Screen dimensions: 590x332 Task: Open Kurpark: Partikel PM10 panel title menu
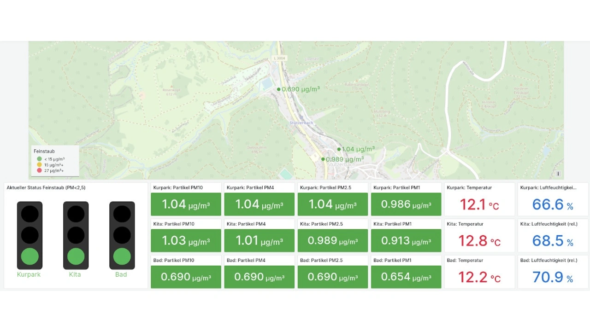(177, 187)
